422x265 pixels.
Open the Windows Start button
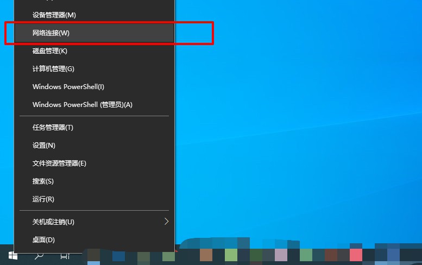click(12, 255)
